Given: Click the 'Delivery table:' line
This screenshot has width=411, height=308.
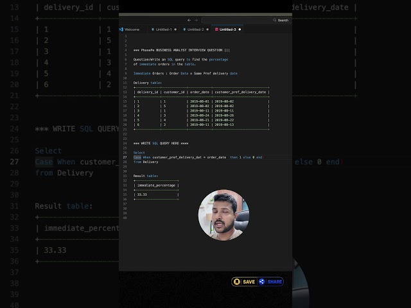Looking at the screenshot, I should click(x=147, y=83).
